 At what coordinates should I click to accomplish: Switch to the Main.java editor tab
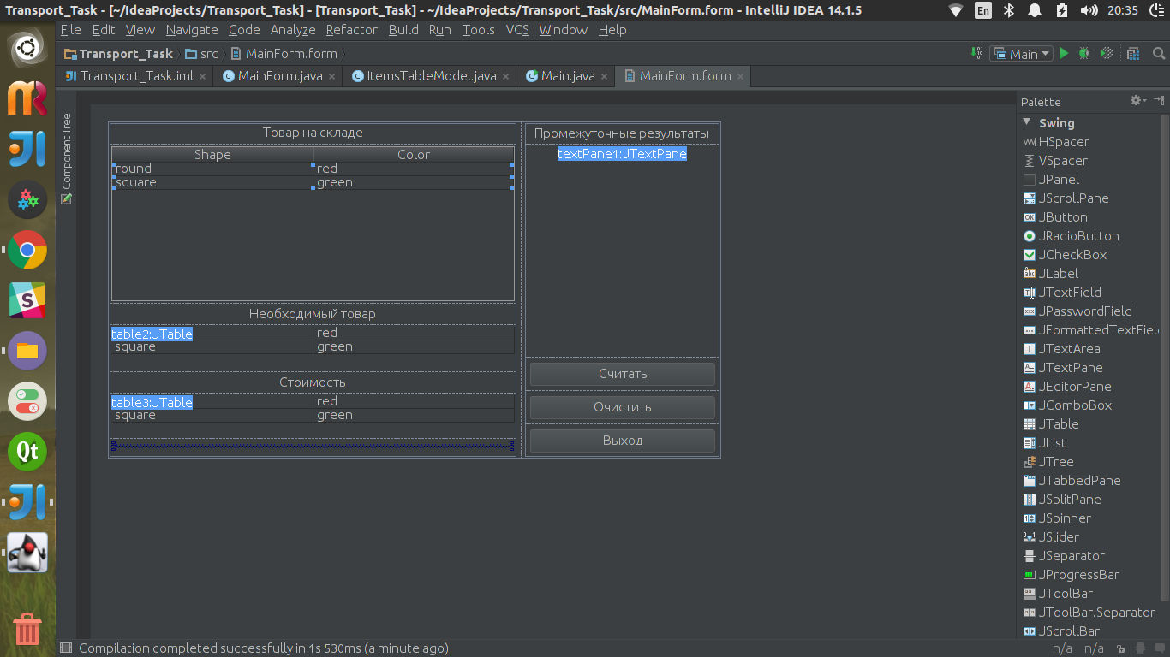point(567,76)
